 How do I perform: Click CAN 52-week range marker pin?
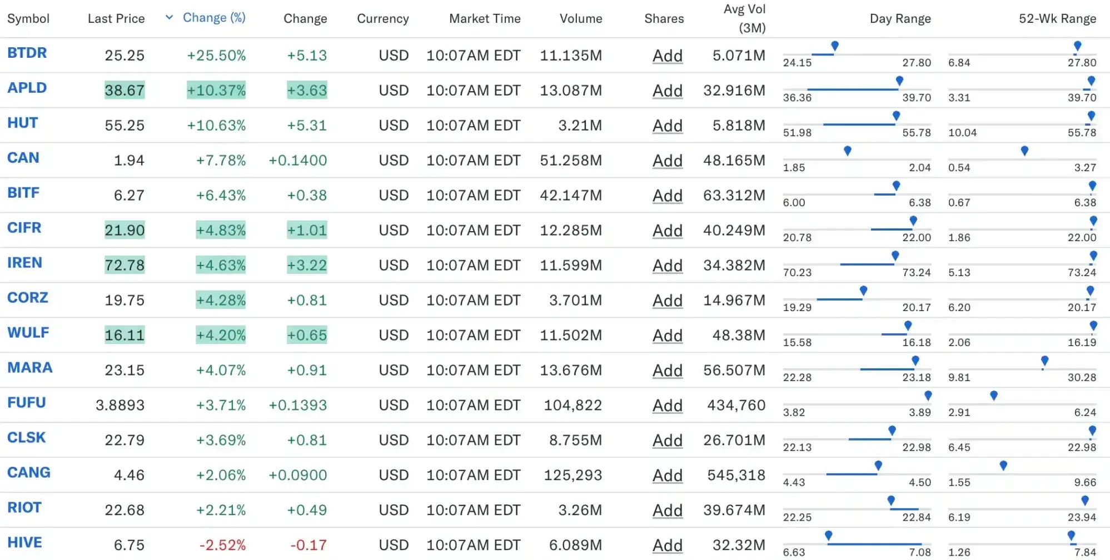coord(1024,151)
